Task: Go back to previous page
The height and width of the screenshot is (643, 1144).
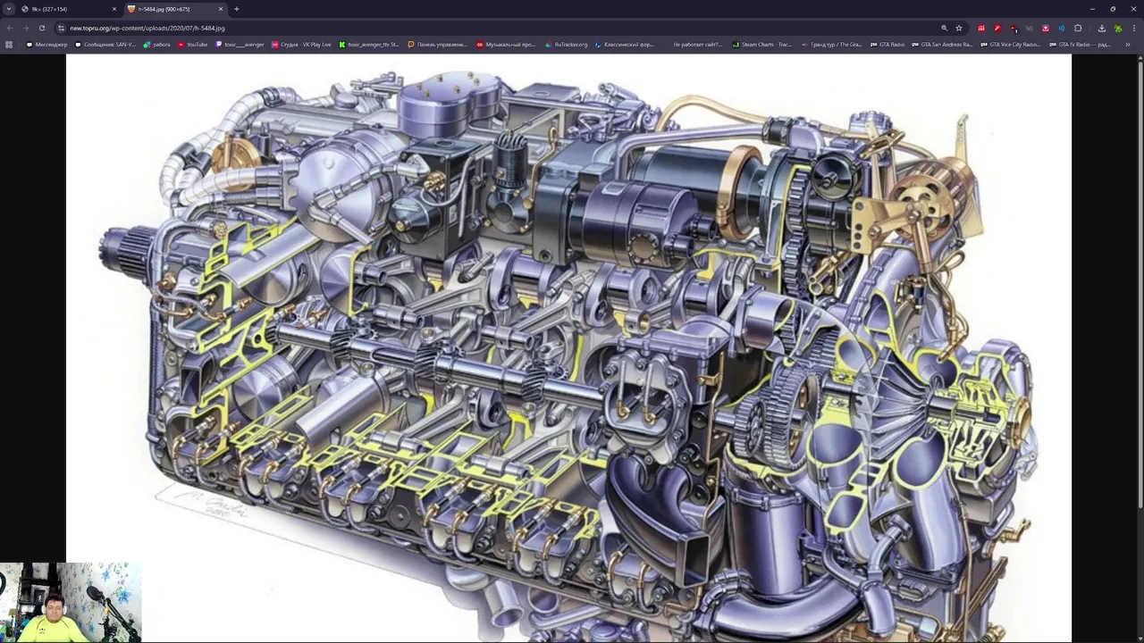Action: (x=10, y=28)
